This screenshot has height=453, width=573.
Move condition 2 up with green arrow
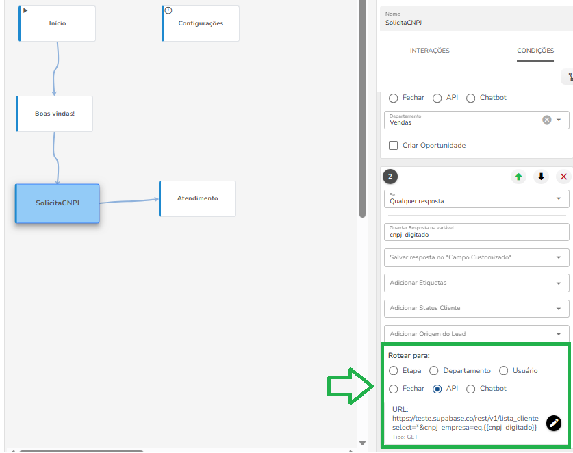click(x=518, y=177)
